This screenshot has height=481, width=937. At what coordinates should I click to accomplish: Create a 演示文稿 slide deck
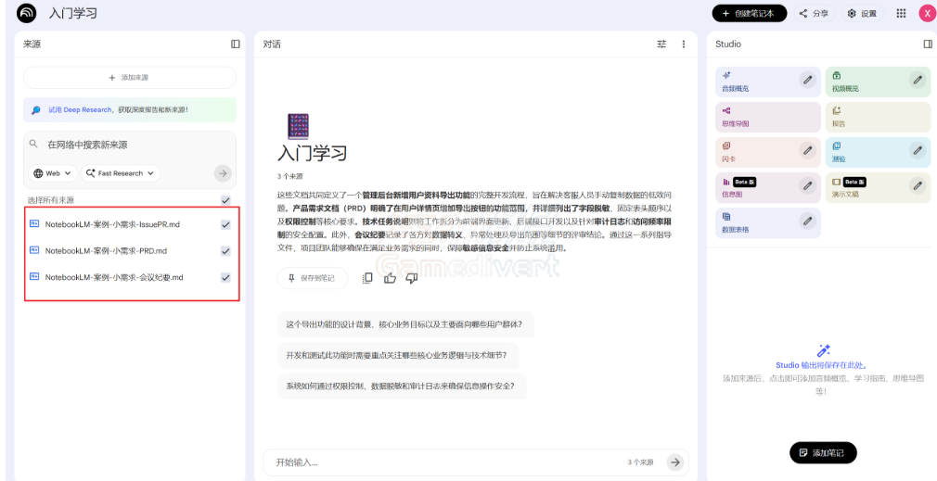click(878, 188)
